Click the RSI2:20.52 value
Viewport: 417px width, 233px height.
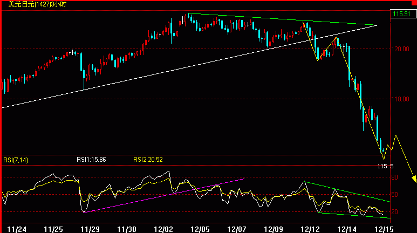pyautogui.click(x=148, y=160)
